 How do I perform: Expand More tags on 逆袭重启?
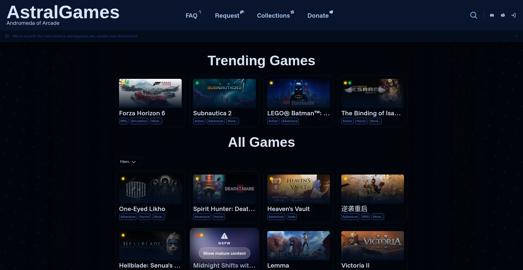378,217
